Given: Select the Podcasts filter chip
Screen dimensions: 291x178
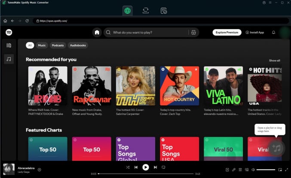Looking at the screenshot, I should [58, 45].
